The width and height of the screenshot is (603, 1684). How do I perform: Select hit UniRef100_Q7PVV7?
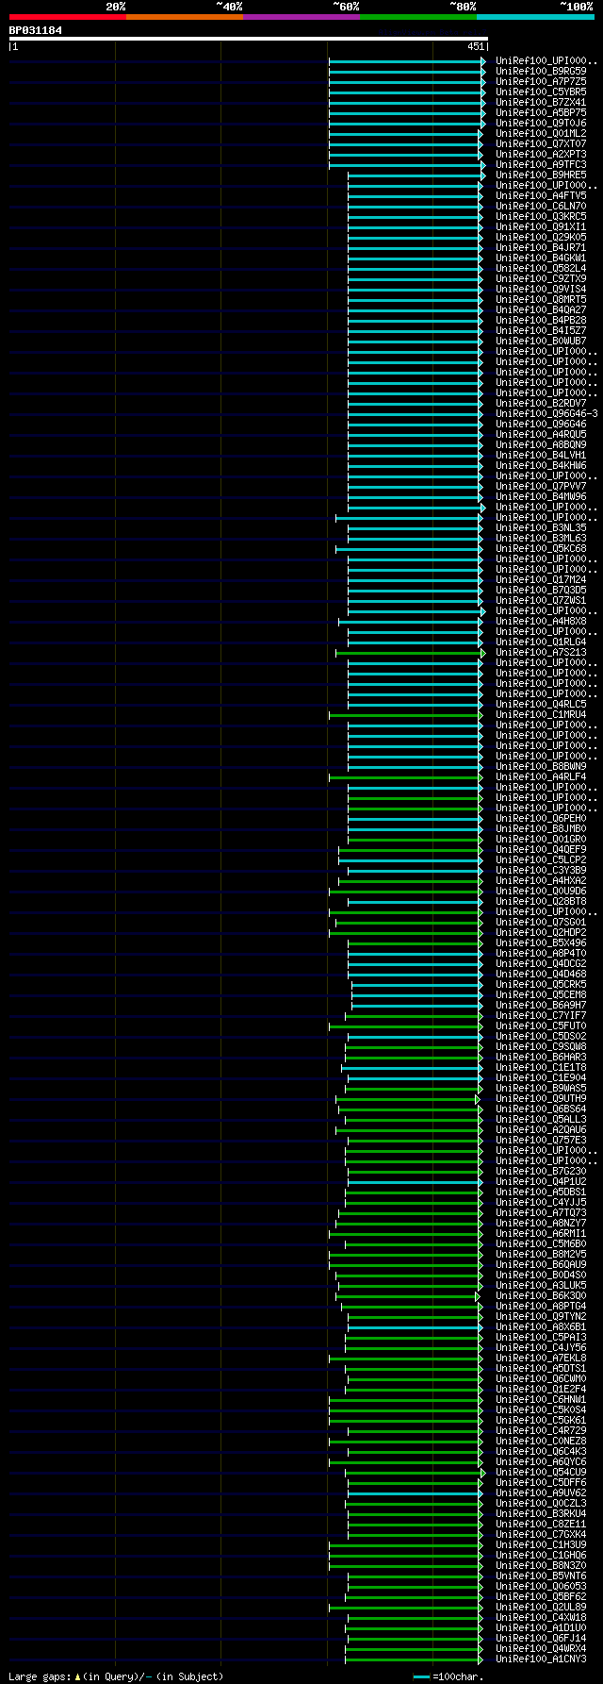pos(541,486)
